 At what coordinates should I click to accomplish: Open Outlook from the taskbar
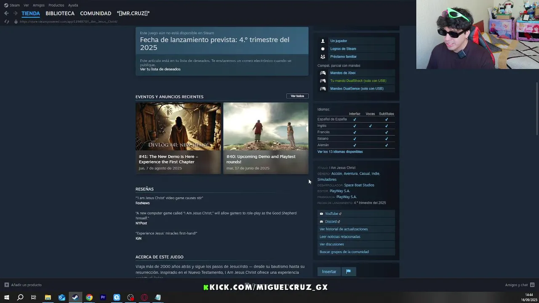(62, 298)
